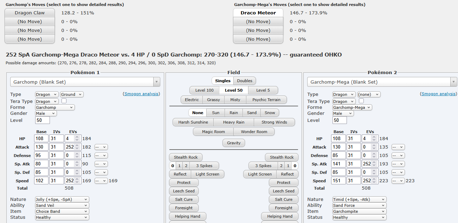Viewport: 458px width, 223px height.
Task: Enable Harsh Sunshine weather
Action: (193, 122)
